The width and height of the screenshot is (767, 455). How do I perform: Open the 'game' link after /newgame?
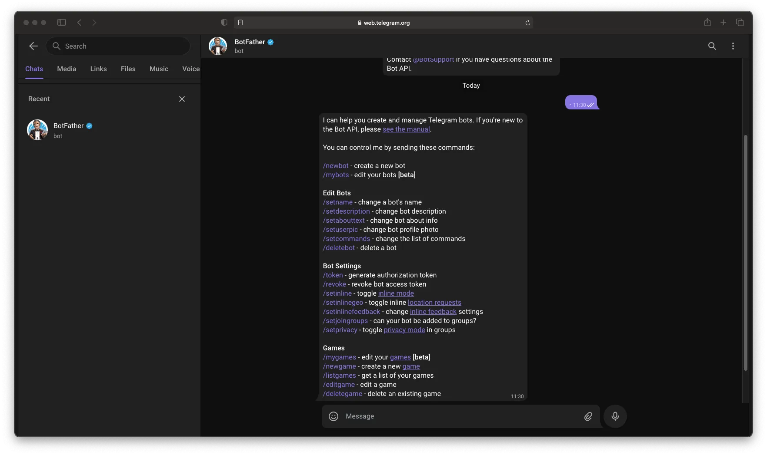[x=411, y=366]
